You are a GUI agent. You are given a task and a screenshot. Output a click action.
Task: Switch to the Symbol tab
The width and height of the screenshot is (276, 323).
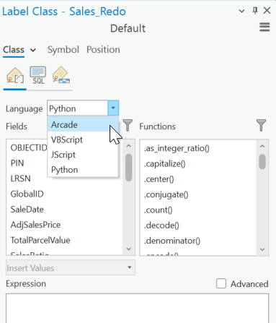pyautogui.click(x=63, y=50)
